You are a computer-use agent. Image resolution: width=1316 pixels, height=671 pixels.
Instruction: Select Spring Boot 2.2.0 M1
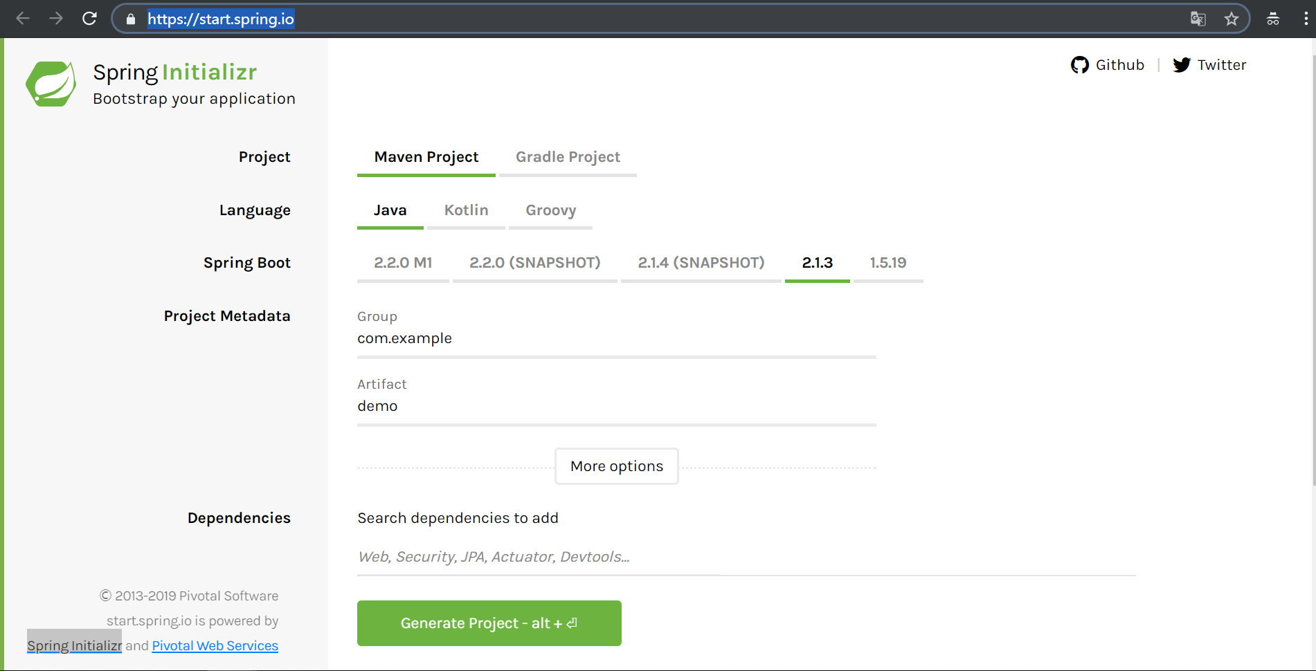click(403, 264)
